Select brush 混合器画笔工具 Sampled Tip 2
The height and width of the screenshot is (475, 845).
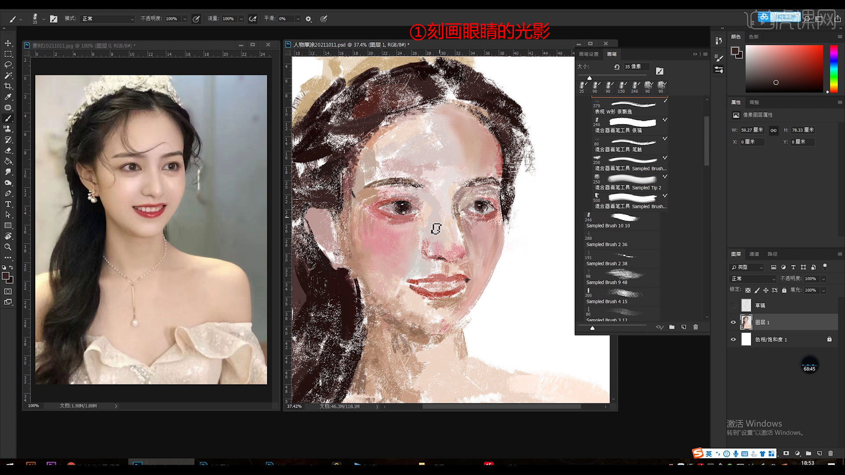tap(630, 183)
